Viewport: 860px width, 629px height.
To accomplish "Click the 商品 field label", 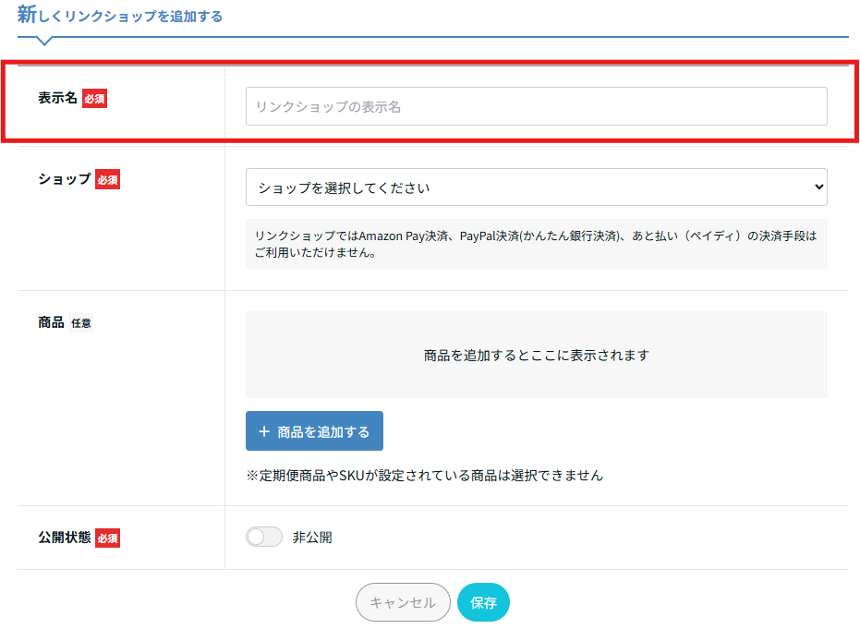I will pos(51,323).
